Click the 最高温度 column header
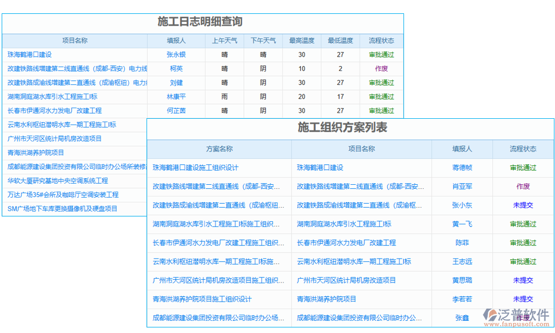 301,40
